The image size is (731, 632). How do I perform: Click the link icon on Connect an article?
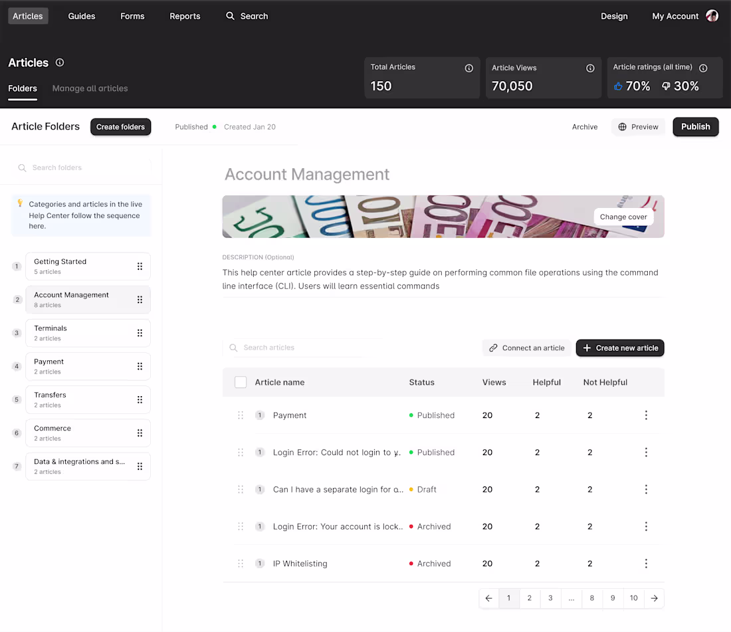click(x=493, y=348)
